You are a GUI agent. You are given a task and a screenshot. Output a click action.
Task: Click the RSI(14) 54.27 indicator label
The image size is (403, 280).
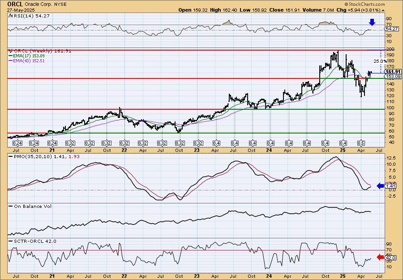pyautogui.click(x=31, y=16)
